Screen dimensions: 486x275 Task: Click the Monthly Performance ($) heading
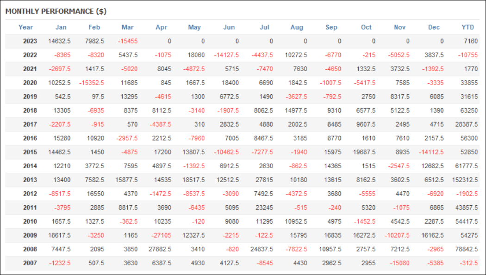56,12
